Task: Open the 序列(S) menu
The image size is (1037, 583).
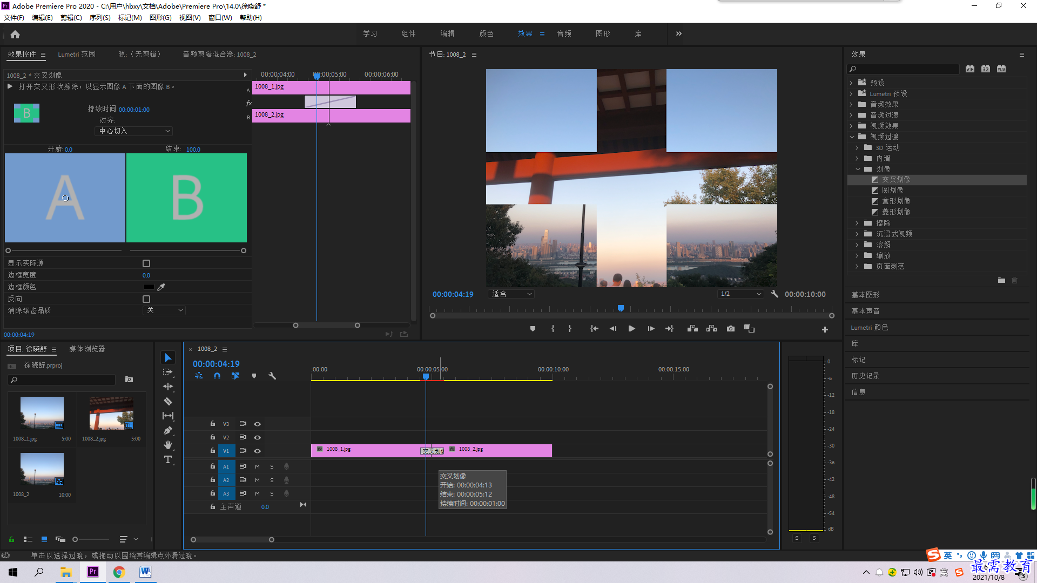Action: tap(100, 18)
